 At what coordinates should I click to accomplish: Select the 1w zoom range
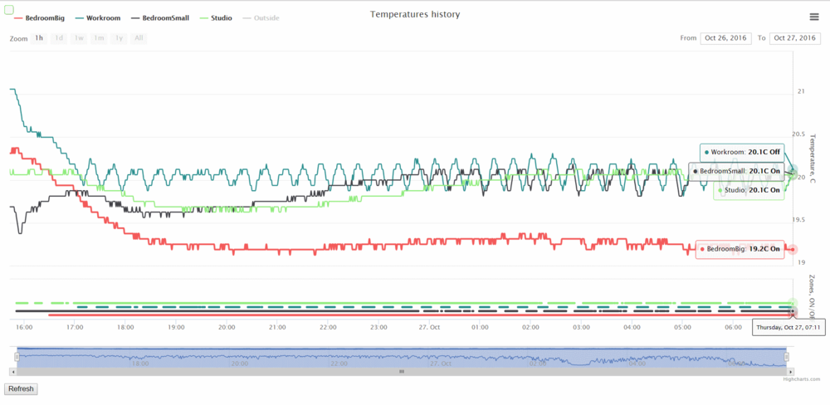(x=79, y=38)
